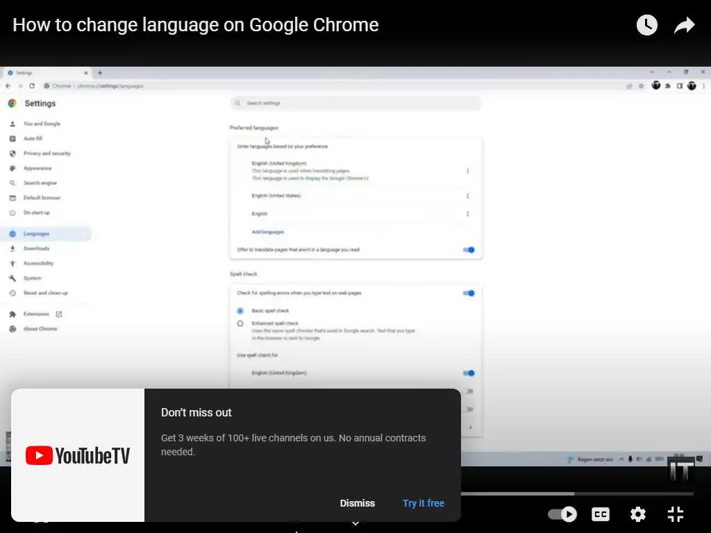Click the weather widget in the taskbar

pyautogui.click(x=589, y=459)
